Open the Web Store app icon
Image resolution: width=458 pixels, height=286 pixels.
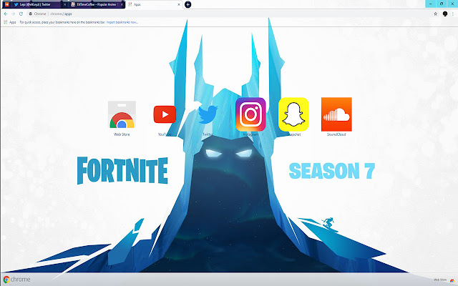pos(122,114)
